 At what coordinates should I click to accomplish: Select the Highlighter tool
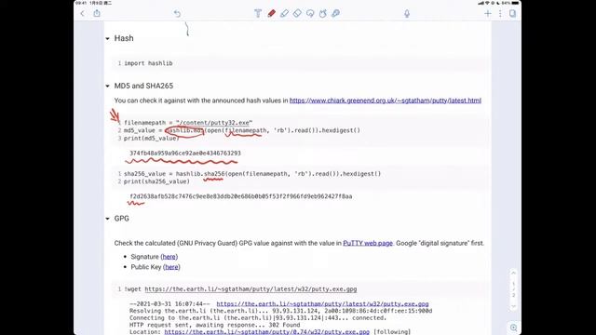(284, 14)
